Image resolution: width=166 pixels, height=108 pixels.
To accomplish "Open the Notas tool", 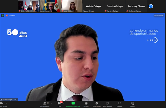I will (x=133, y=105).
